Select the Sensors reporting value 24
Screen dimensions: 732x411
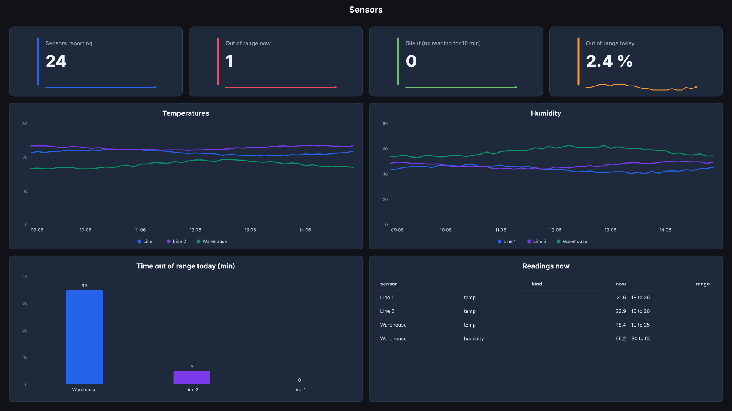(x=56, y=61)
